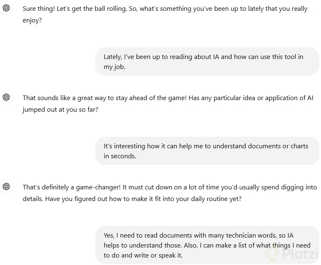Image resolution: width=321 pixels, height=265 pixels.
Task: Click the ChatGPT logo next to "That sounds like a great way"
Action: coord(6,98)
